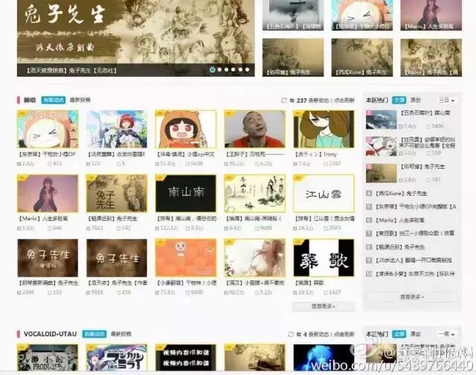476x375 pixels.
Task: Select the third carousel dot on the banner
Action: (x=226, y=69)
